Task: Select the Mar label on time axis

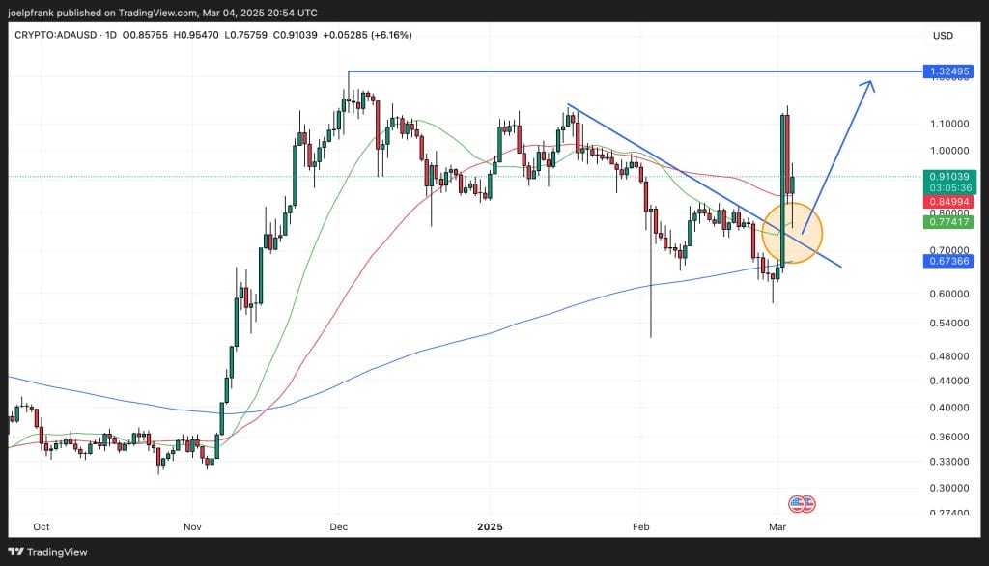Action: [x=777, y=527]
